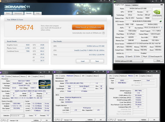
Task: Toggle the OpenCL computing checkbox
Action: pyautogui.click(x=126, y=57)
